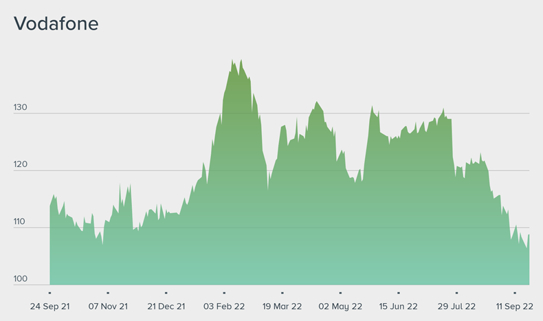543x321 pixels.
Task: Click the tick mark above 15 Jun 22
Action: pyautogui.click(x=398, y=293)
